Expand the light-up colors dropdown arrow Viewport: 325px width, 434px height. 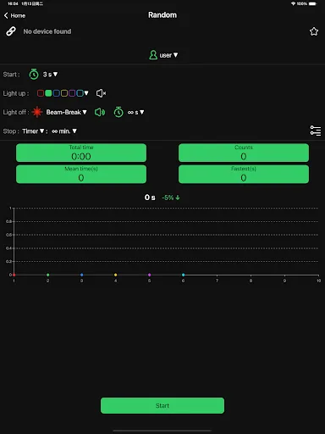click(x=86, y=93)
